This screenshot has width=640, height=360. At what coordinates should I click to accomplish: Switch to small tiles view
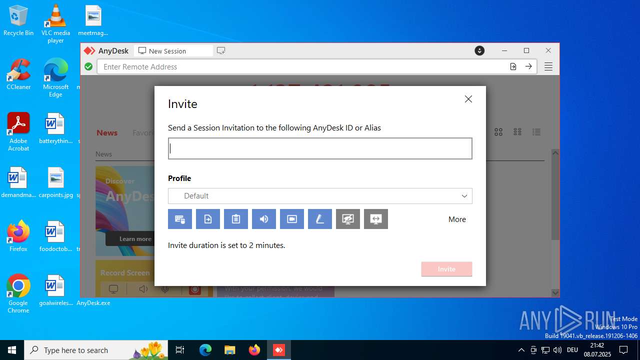click(x=517, y=132)
